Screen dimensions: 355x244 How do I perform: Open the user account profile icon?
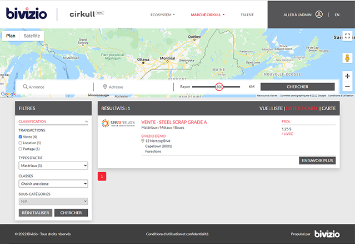(x=319, y=14)
